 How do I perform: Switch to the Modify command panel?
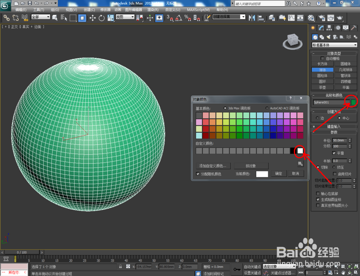click(321, 28)
